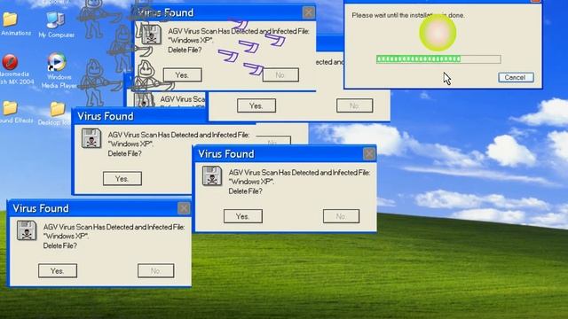Click "Delete File?" text in center dialog
568x319 pixels.
coord(245,191)
